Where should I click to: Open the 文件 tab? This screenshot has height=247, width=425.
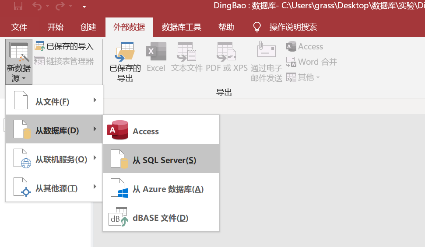19,27
